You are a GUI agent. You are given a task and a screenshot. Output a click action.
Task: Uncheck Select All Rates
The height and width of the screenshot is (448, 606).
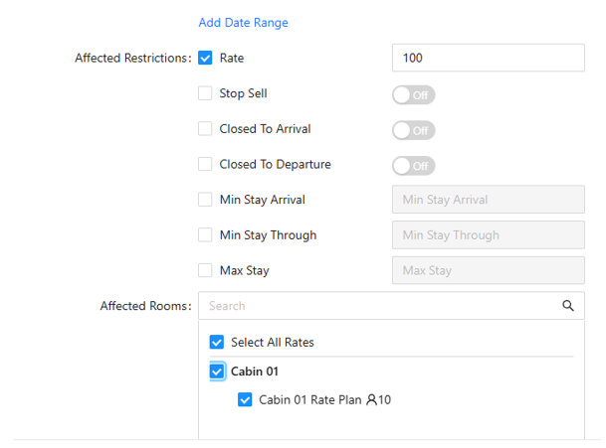217,342
